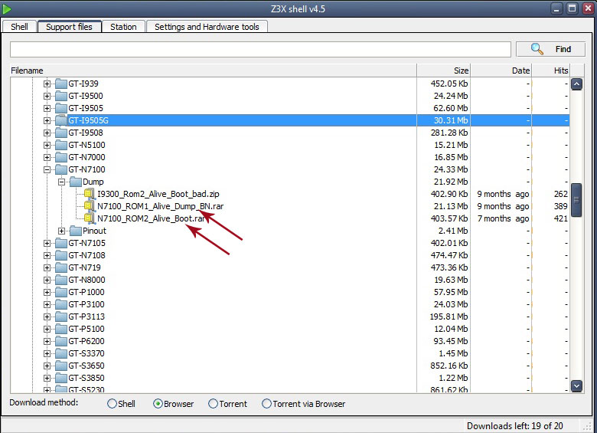Select the GT-I939 folder icon
Image resolution: width=597 pixels, height=433 pixels.
pyautogui.click(x=61, y=84)
